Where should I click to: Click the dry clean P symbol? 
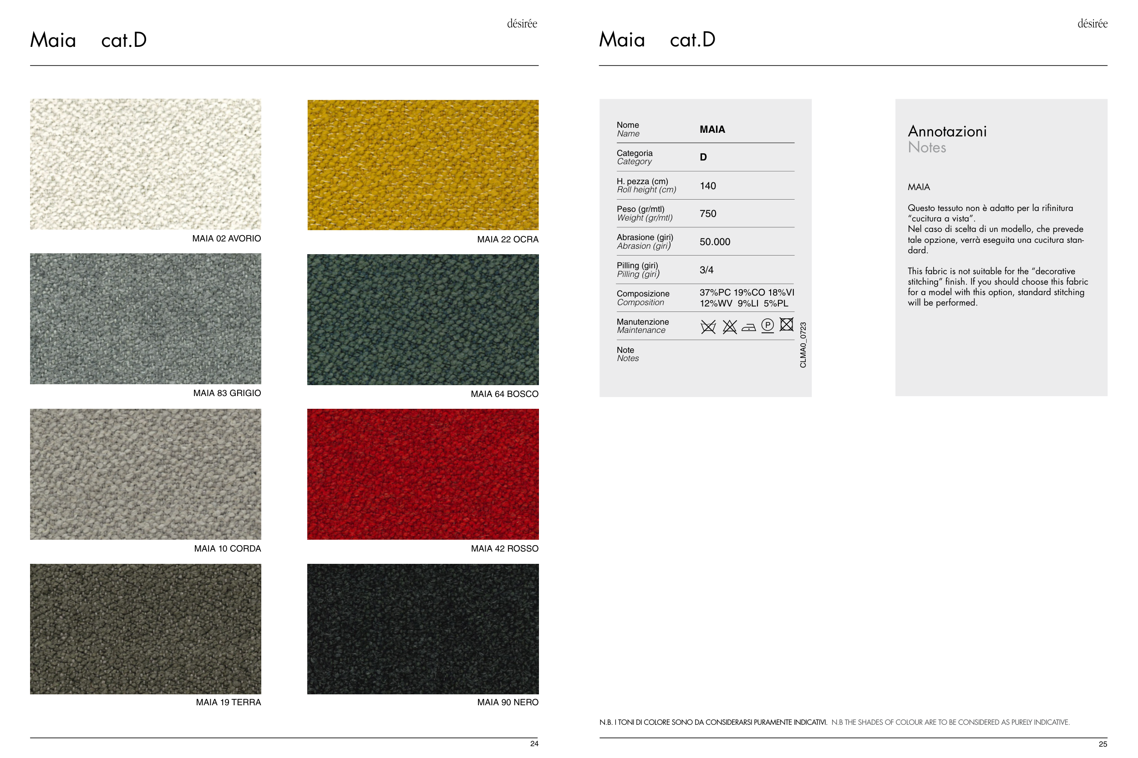tap(767, 325)
